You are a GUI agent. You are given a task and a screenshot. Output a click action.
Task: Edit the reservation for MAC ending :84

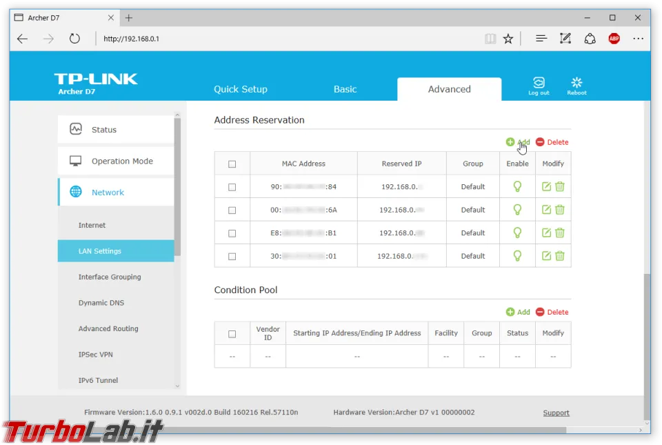(546, 186)
